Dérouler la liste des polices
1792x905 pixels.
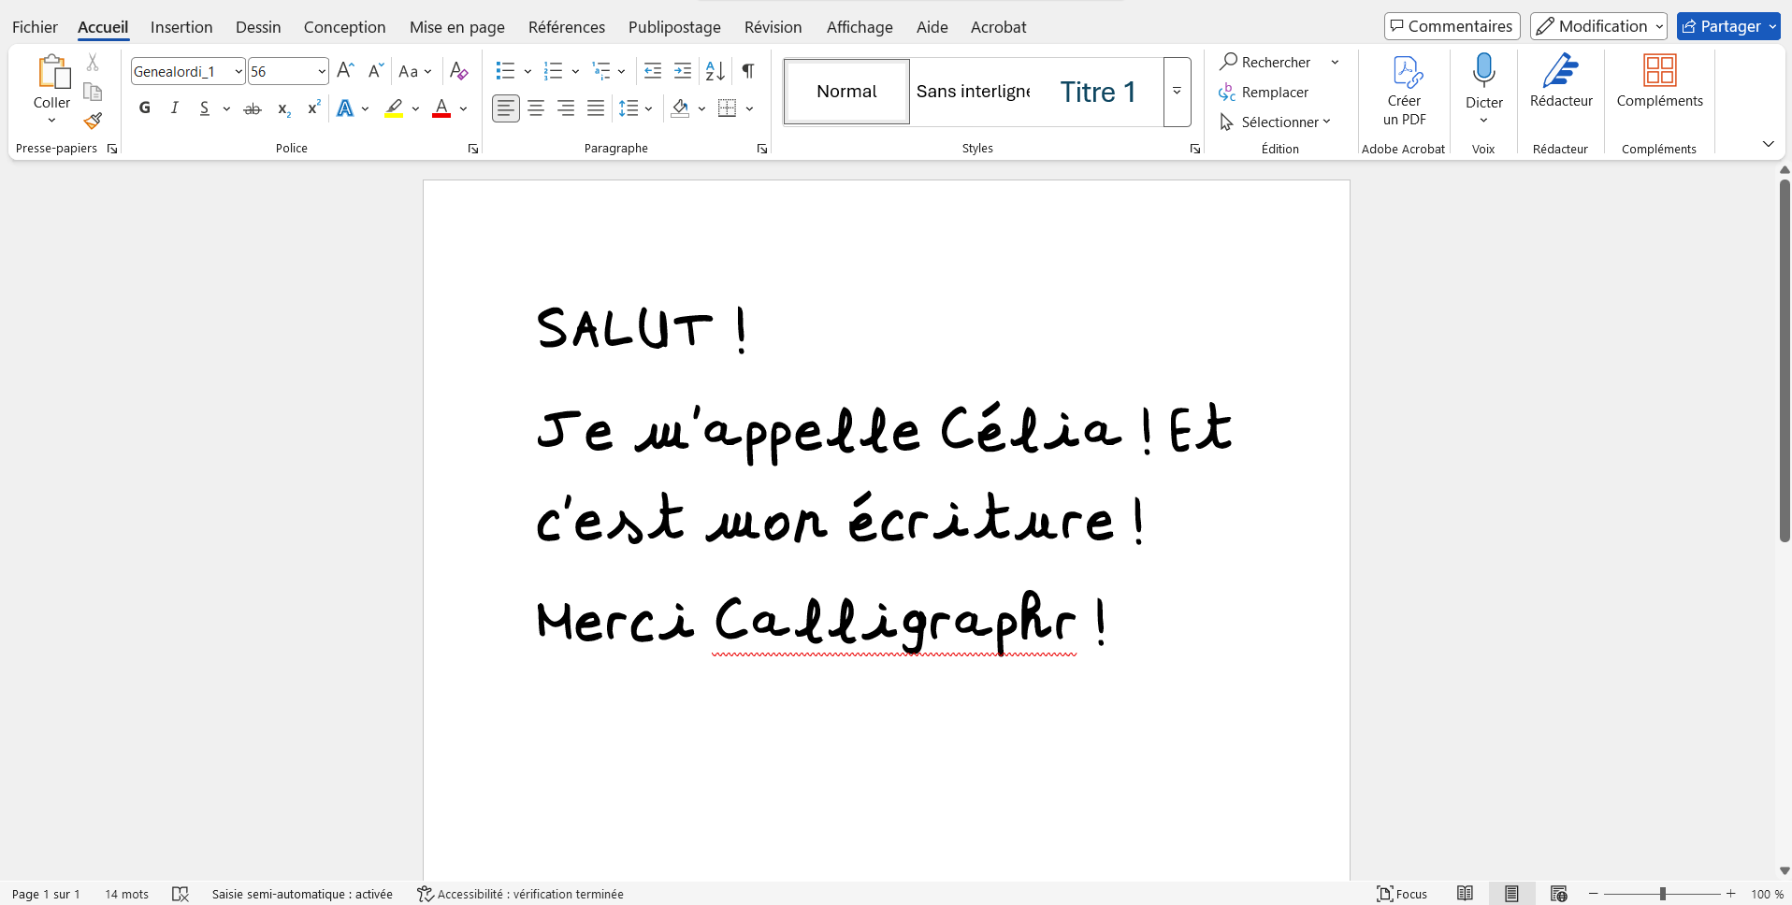point(238,71)
